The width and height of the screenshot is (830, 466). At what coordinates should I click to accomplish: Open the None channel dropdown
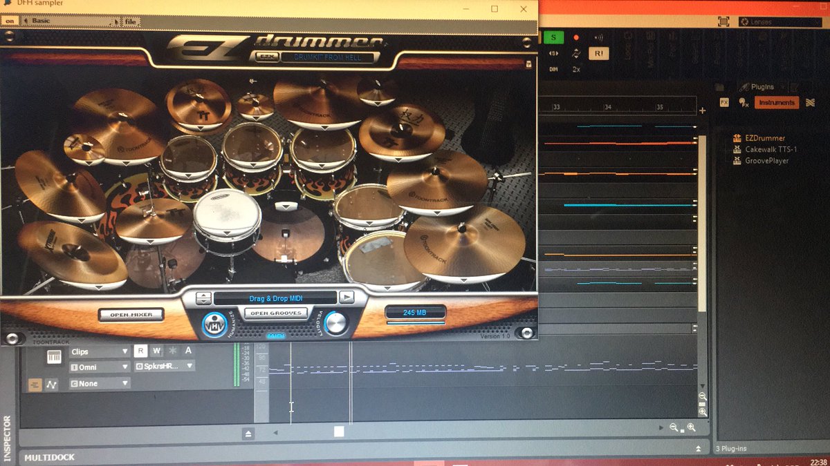[100, 383]
